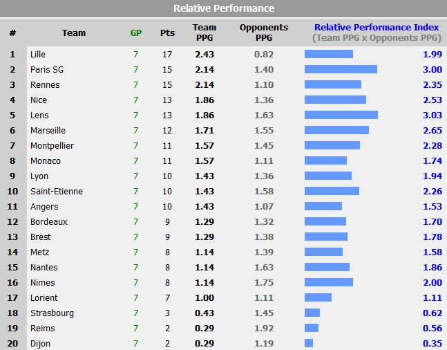Open the Dijon team link
Screen dimensions: 447x350
click(40, 344)
